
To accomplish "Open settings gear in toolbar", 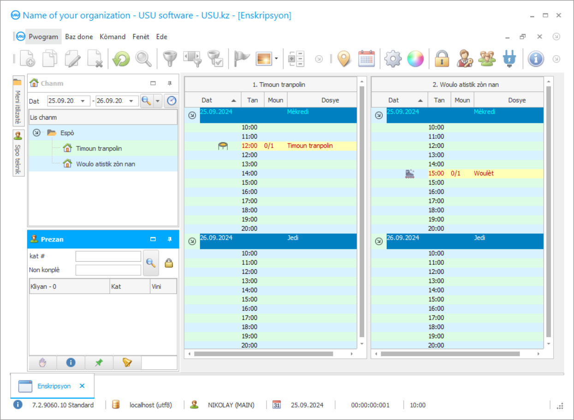I will [x=393, y=59].
